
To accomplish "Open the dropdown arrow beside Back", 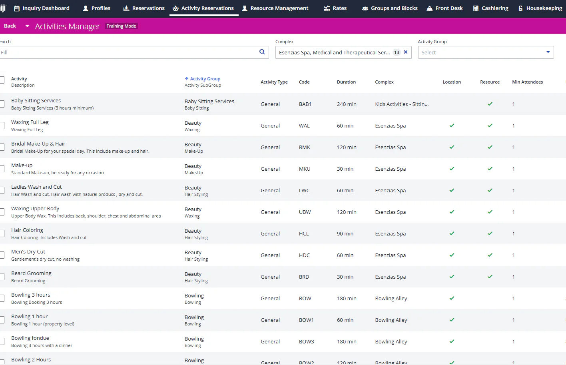I will (x=27, y=26).
